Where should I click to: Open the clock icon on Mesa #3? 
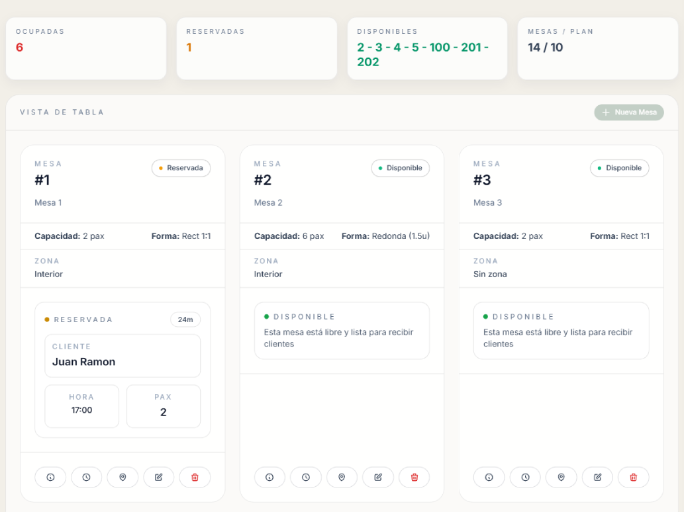[525, 477]
